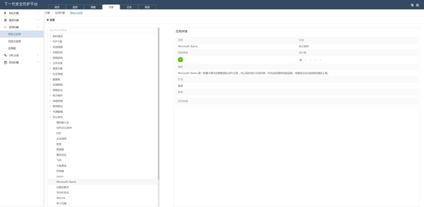
Task: Expand the 远程控制 tree arrow
Action: 50,101
